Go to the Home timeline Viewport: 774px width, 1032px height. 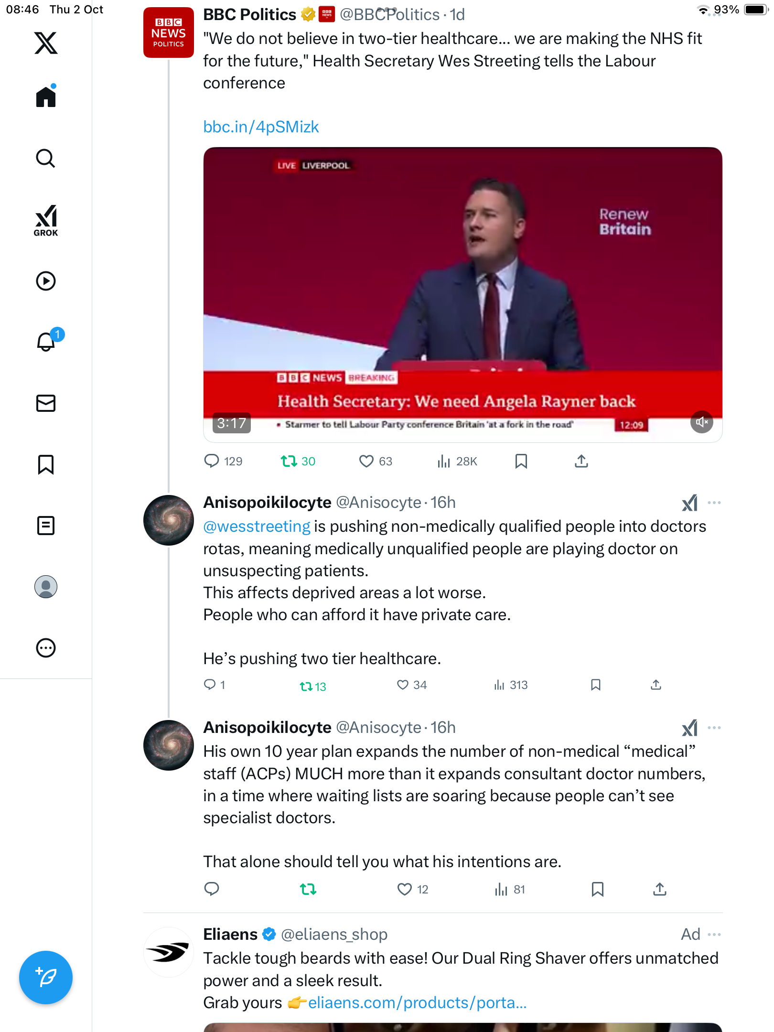point(46,97)
